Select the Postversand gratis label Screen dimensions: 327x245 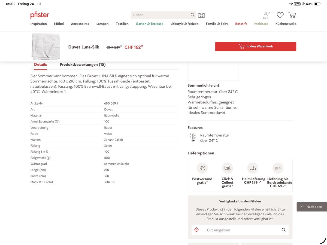tap(202, 181)
